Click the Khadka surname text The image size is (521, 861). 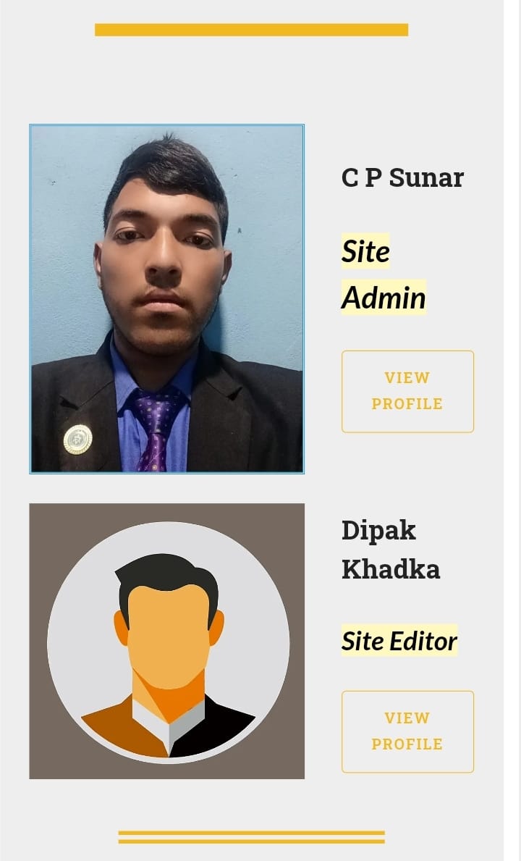(391, 569)
